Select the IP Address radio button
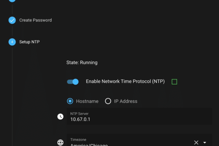Viewport: 219px width, 146px height. [x=108, y=101]
